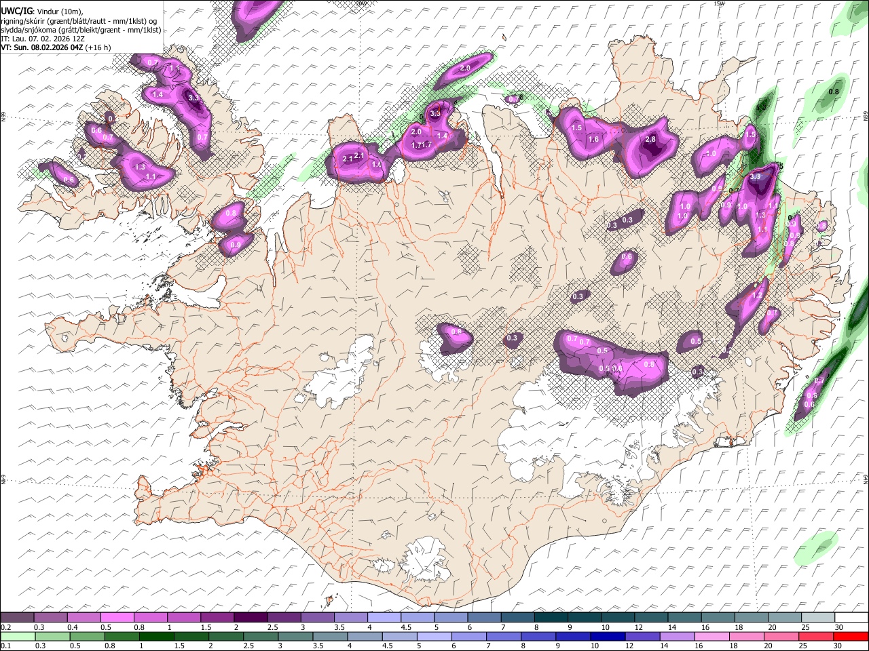The width and height of the screenshot is (869, 651).
Task: Click the 3.3 value on the east coast
Action: click(x=755, y=176)
